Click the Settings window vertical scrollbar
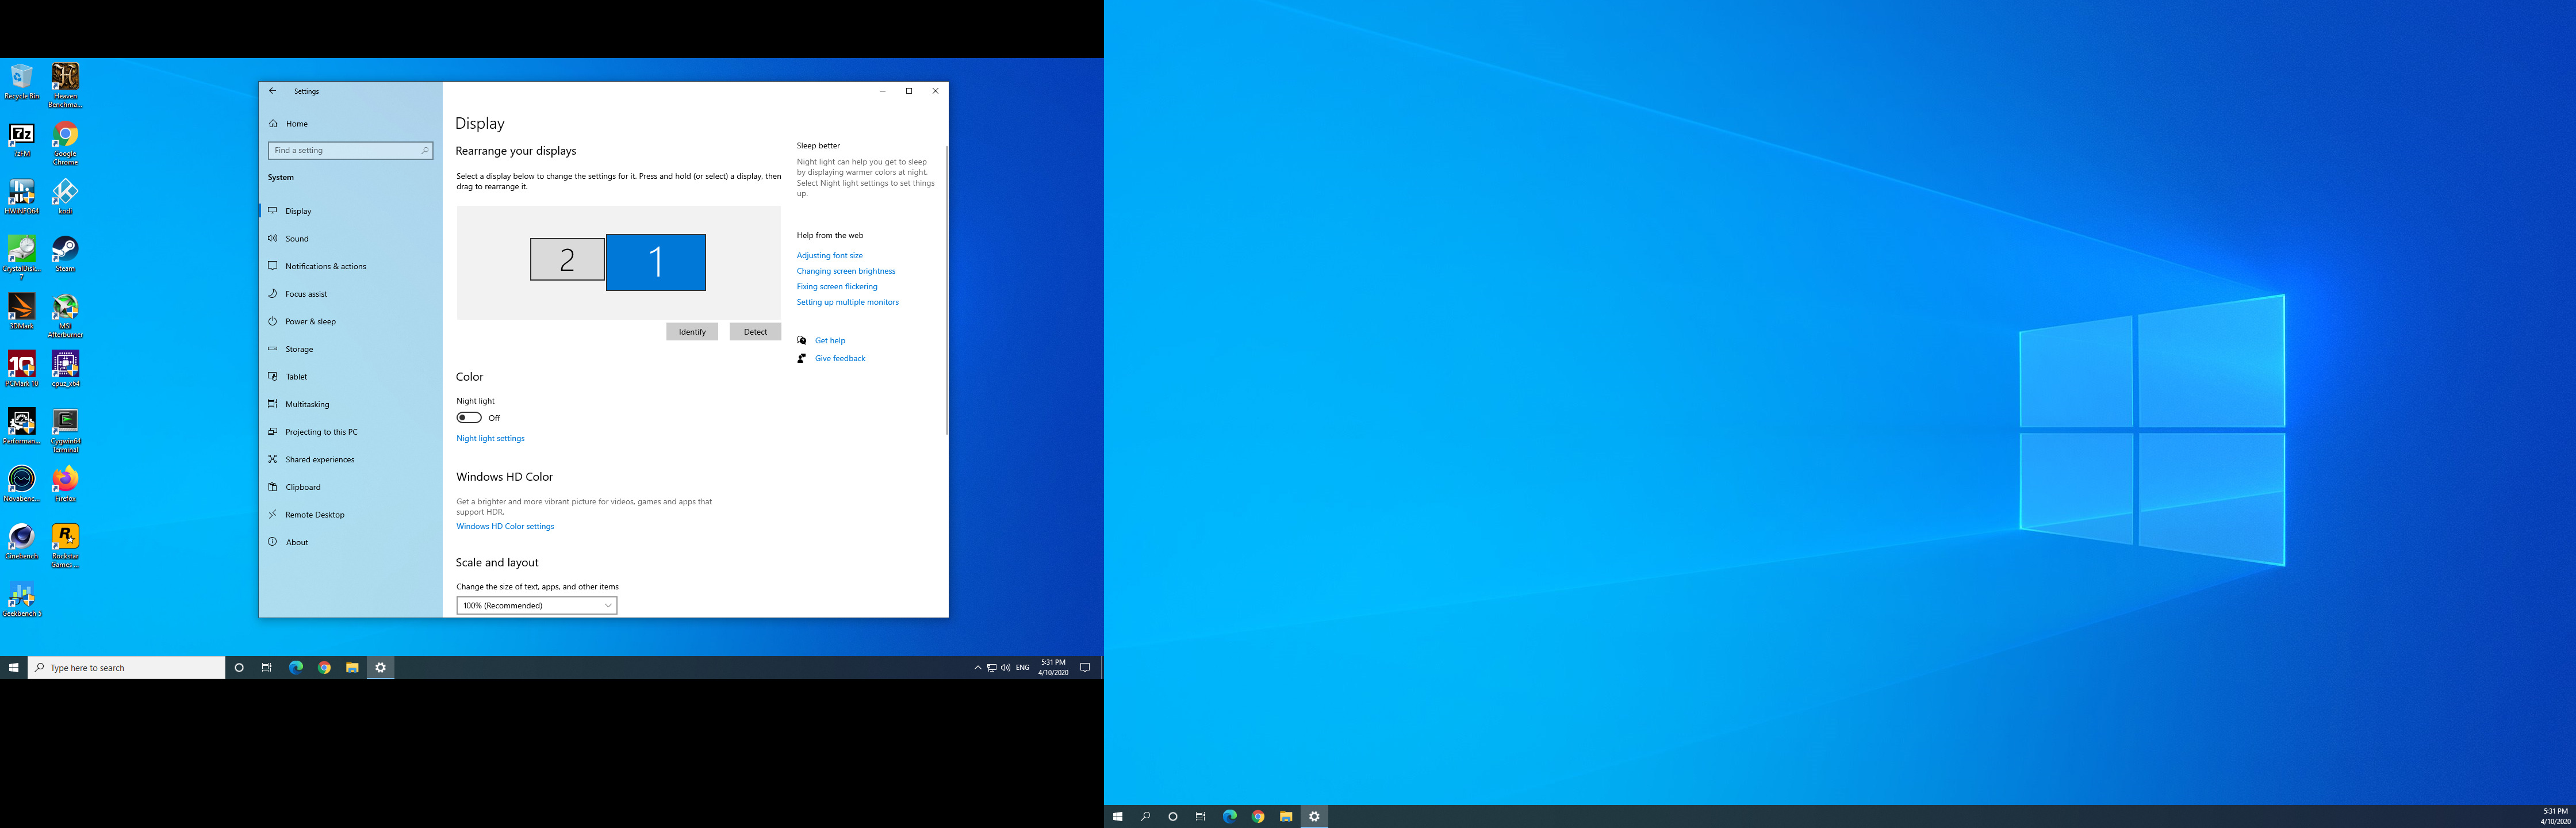Image resolution: width=2576 pixels, height=828 pixels. click(946, 290)
